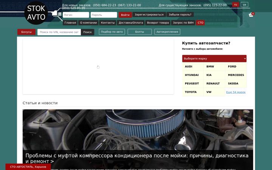Select BMW brand

pyautogui.click(x=210, y=66)
